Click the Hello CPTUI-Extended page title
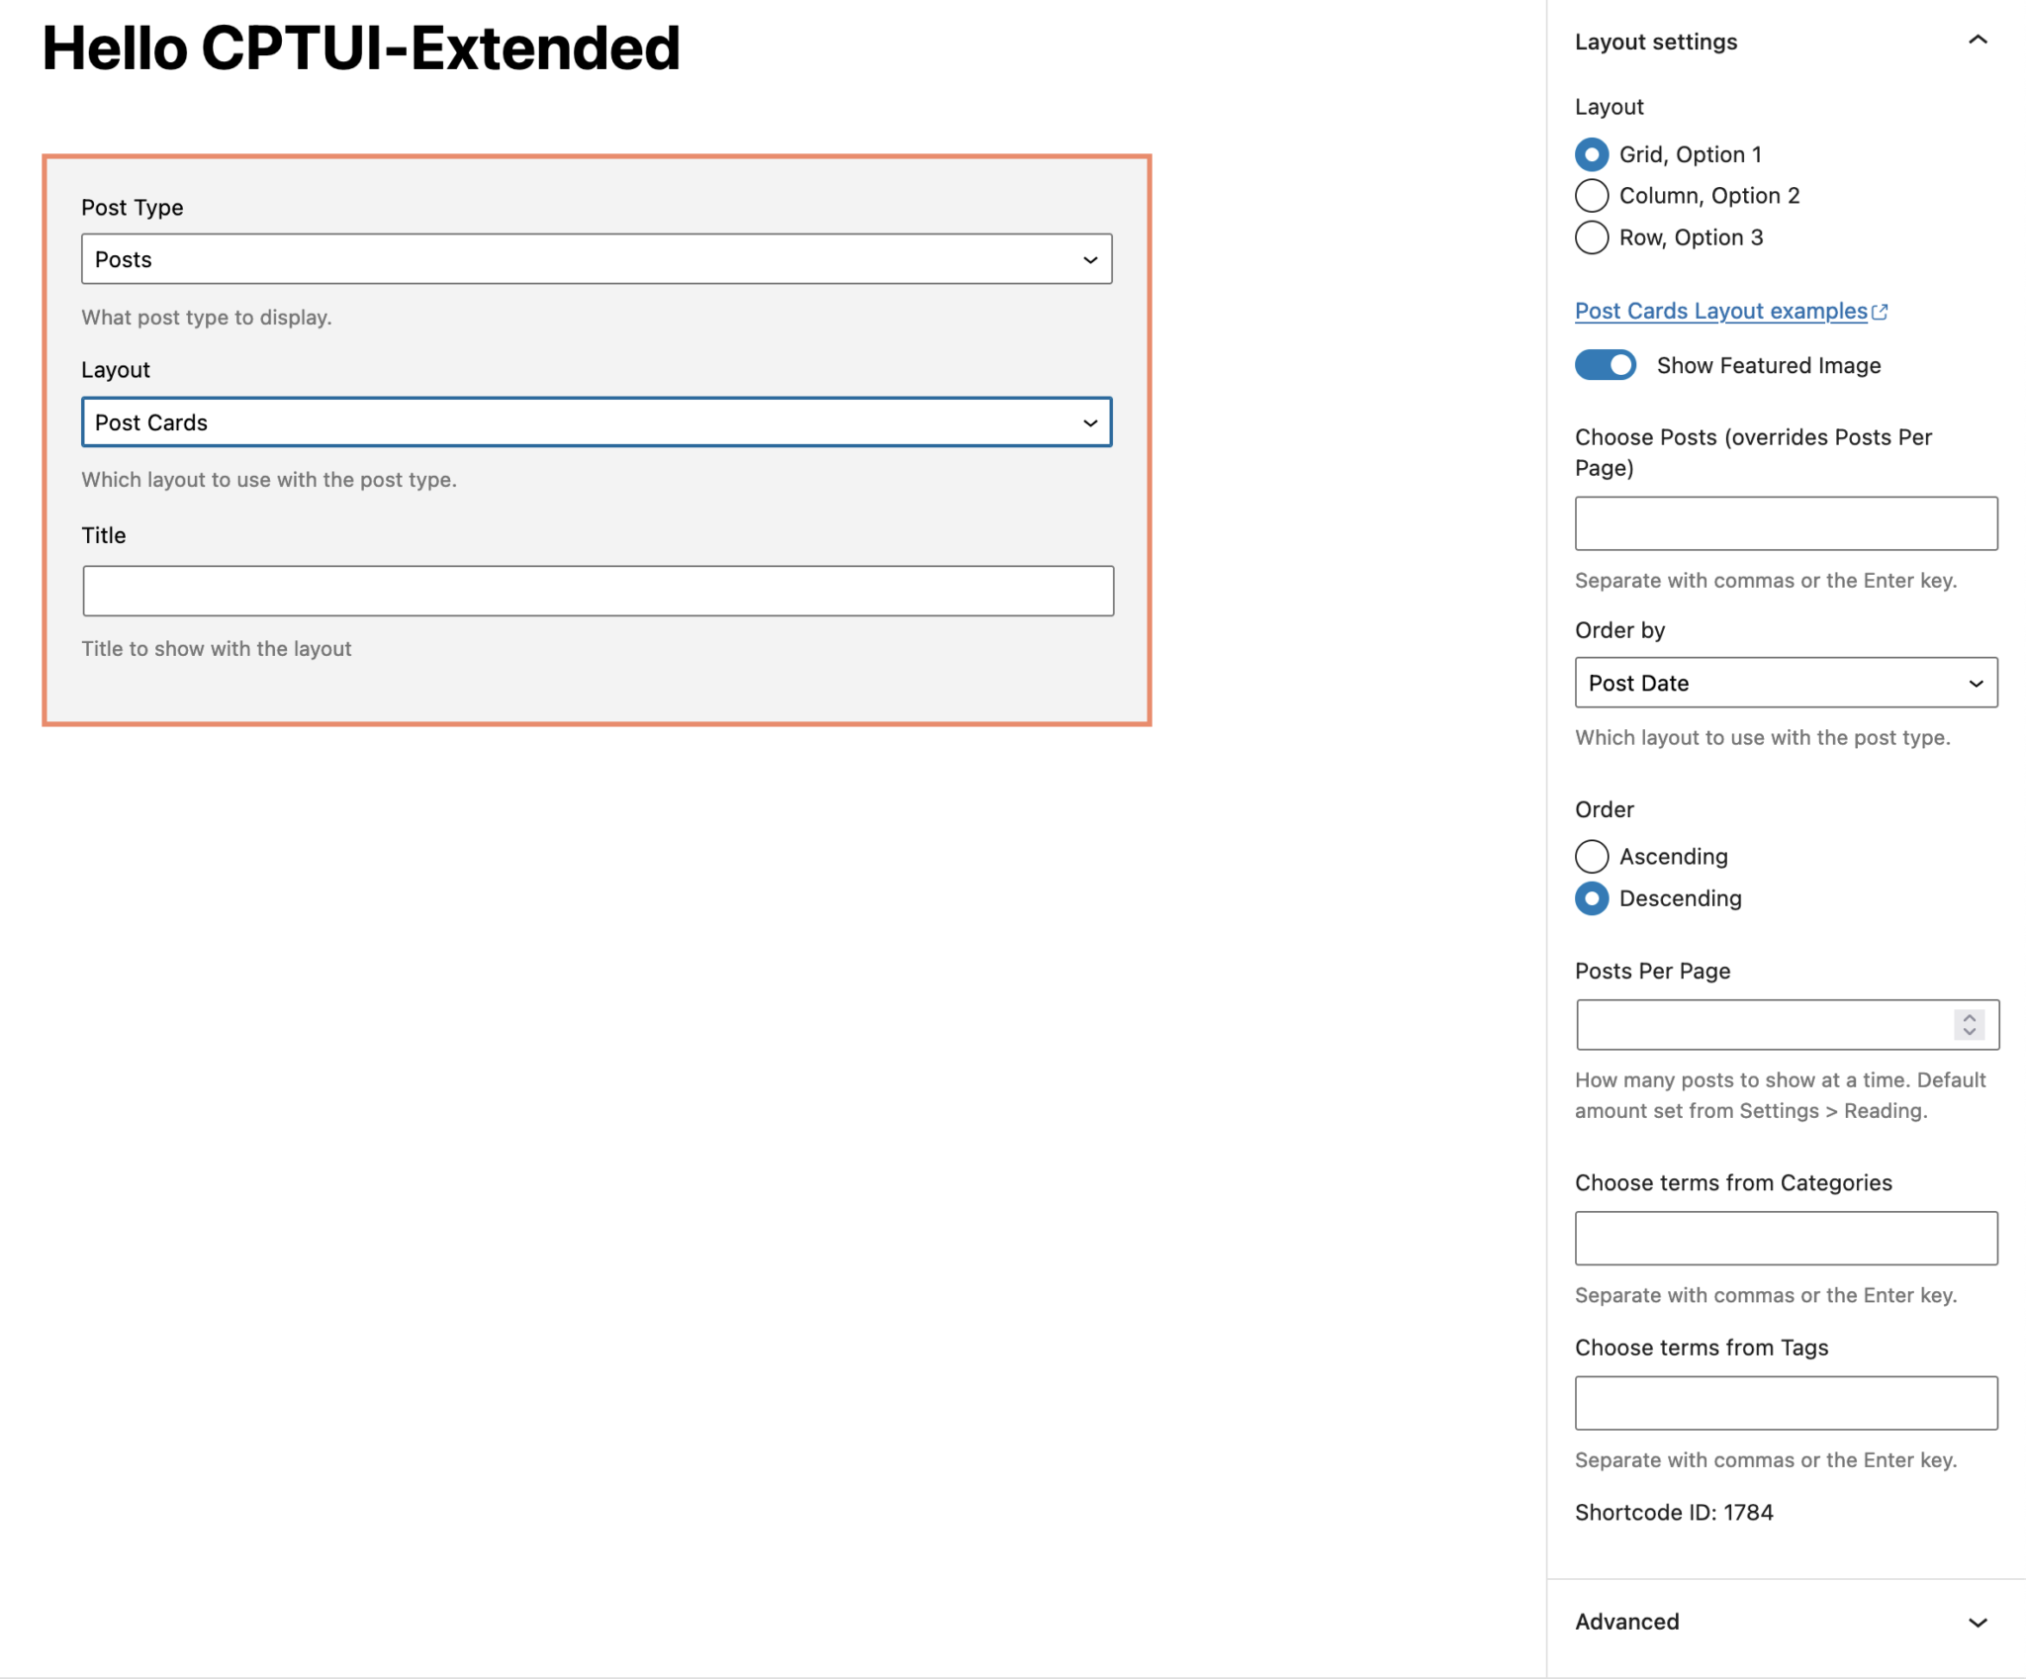Screen dimensions: 2026x1679 361,47
